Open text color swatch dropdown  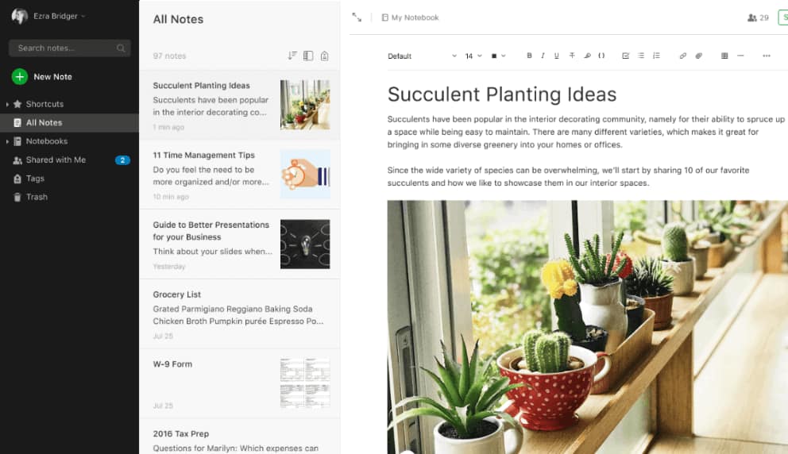tap(498, 56)
